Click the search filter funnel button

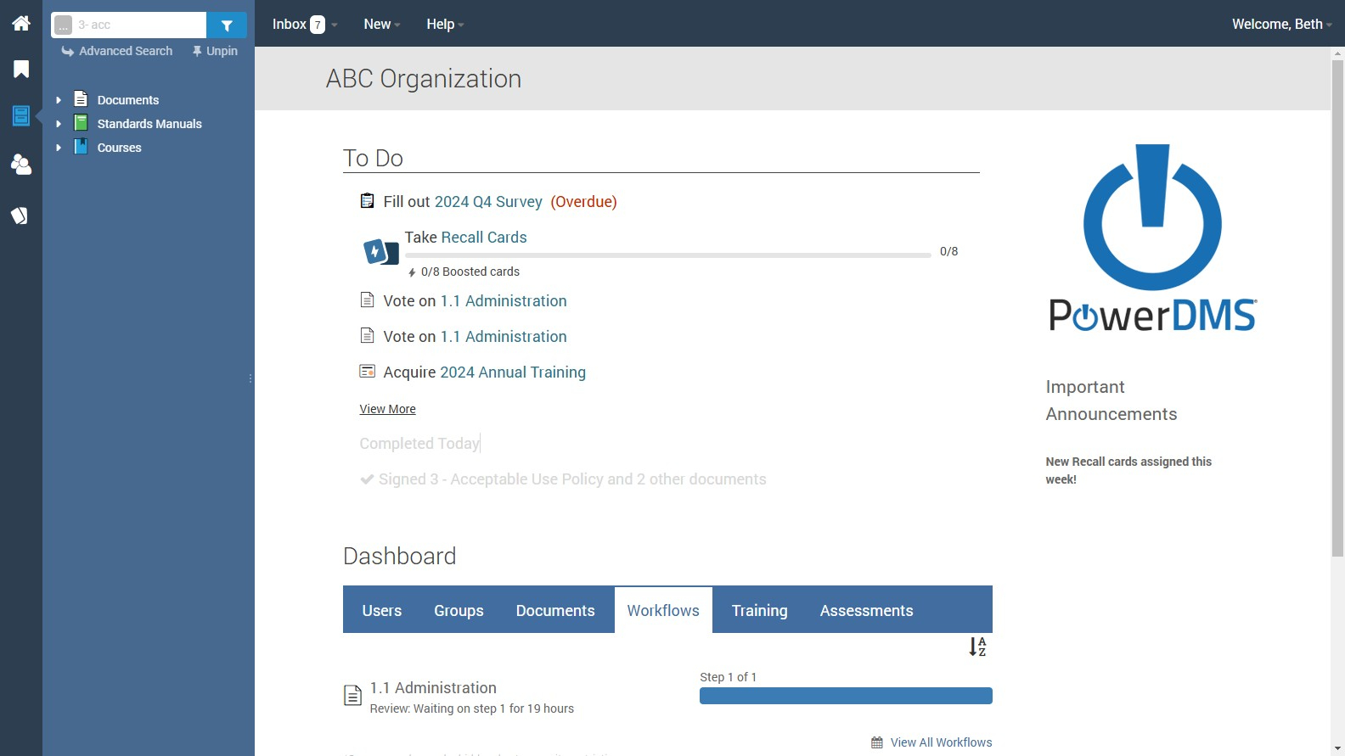pos(227,25)
